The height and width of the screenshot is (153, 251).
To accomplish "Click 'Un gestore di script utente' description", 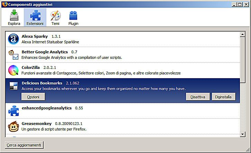I will point(54,129).
